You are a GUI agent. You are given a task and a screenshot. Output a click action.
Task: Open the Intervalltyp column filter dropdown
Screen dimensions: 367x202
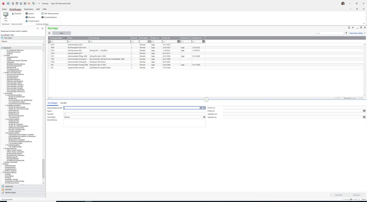point(149,41)
